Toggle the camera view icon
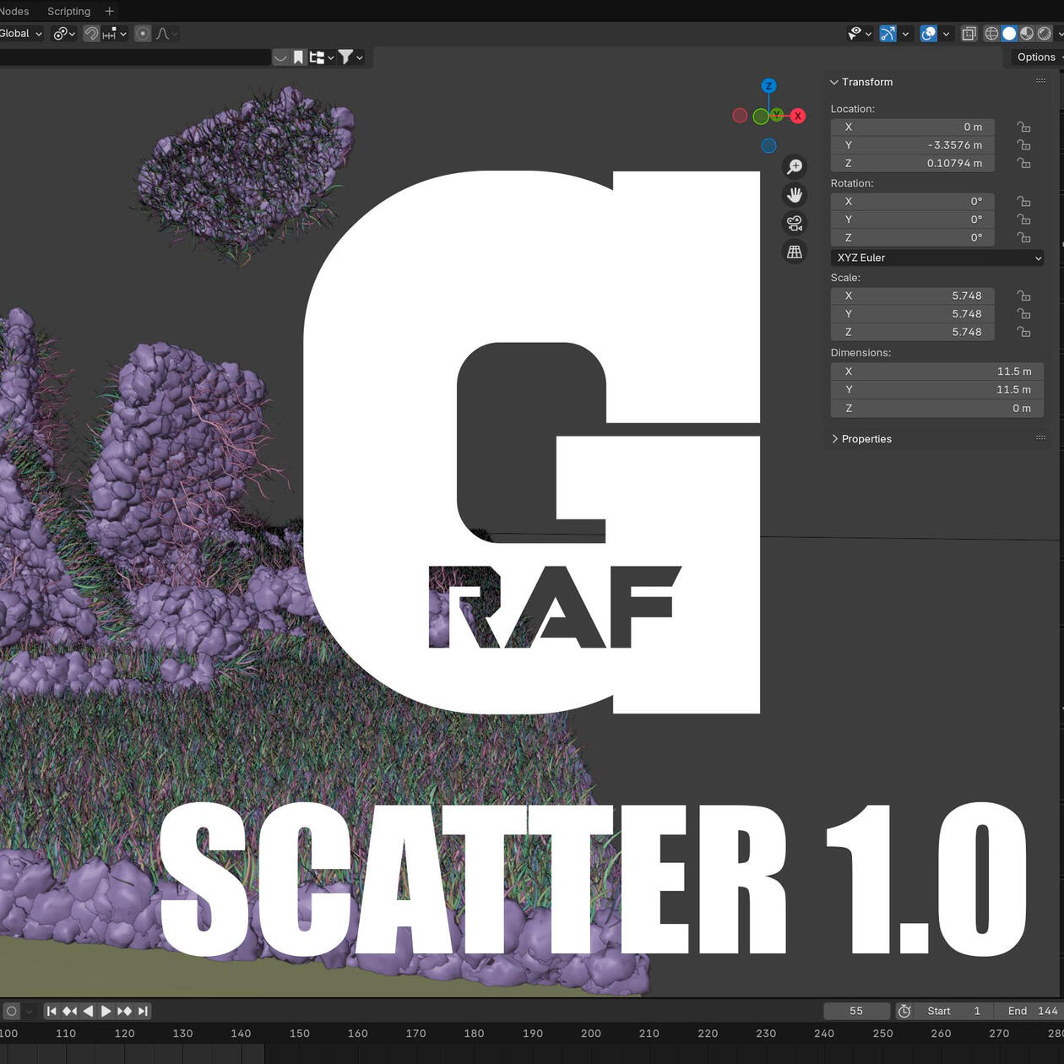This screenshot has width=1064, height=1064. [795, 224]
